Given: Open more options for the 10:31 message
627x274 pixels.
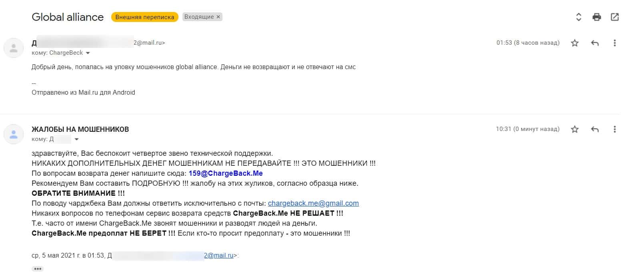Looking at the screenshot, I should 615,129.
